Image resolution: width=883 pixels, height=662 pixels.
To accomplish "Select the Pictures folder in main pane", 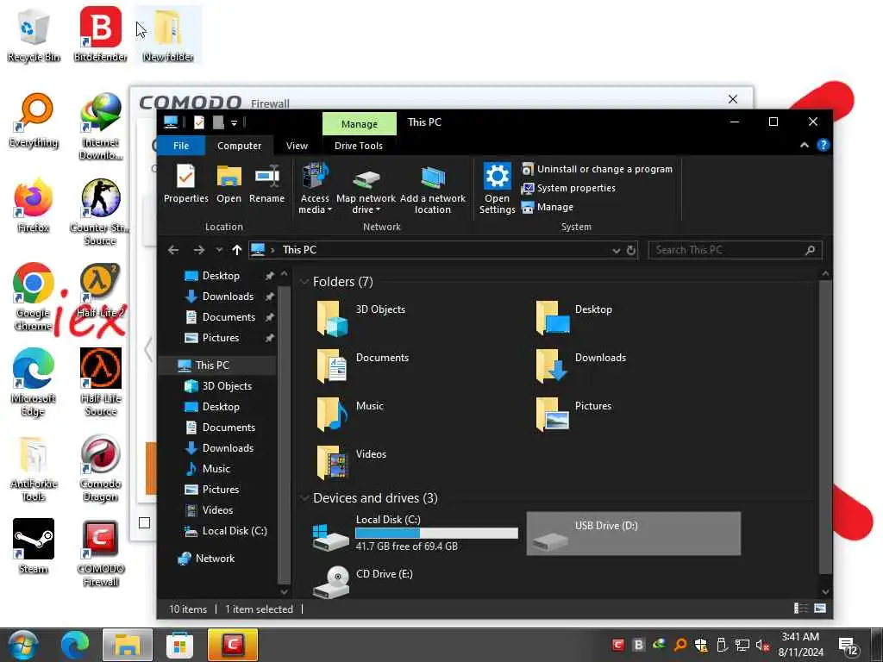I will tap(573, 414).
